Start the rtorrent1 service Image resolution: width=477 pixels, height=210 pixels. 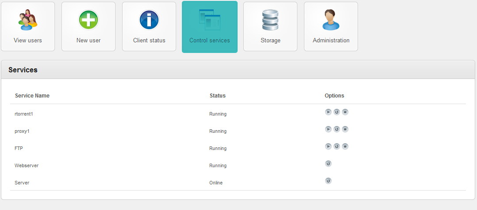(x=328, y=112)
